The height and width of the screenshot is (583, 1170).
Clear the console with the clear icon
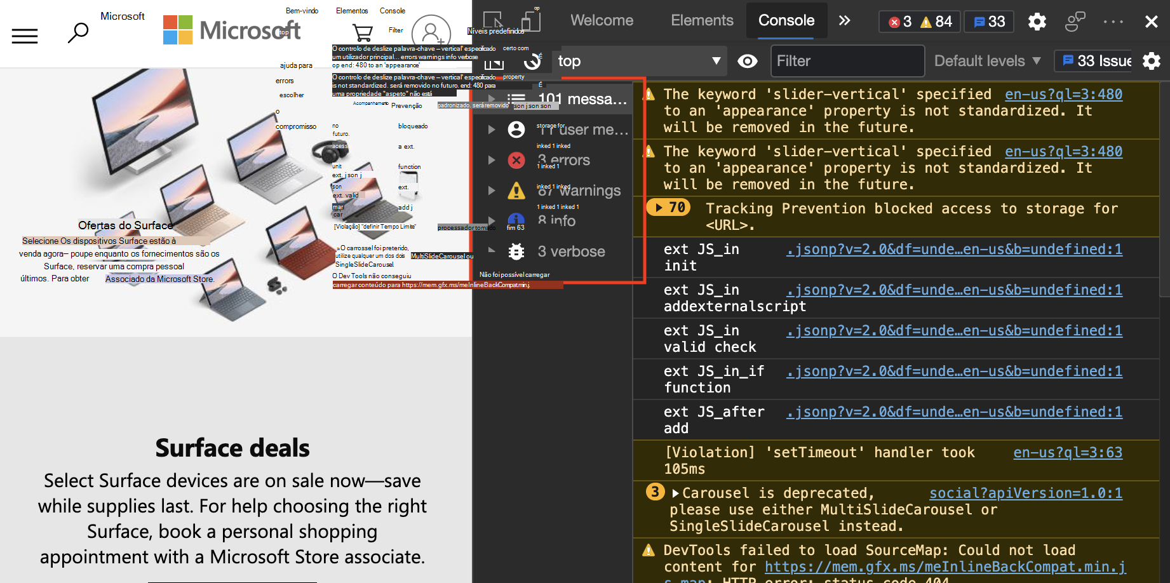click(532, 61)
